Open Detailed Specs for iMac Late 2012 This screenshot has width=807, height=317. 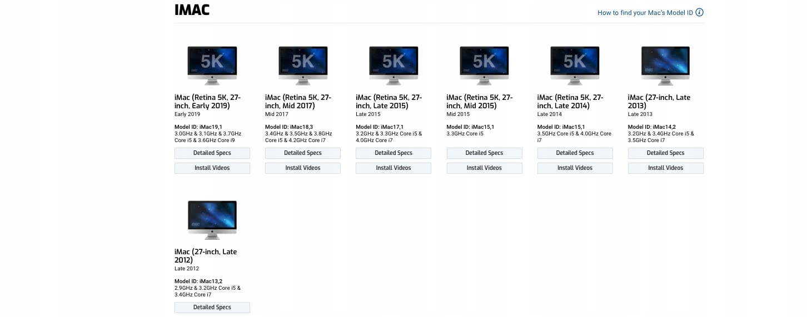212,308
